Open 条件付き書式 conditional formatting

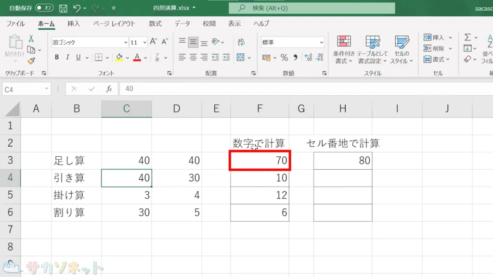pyautogui.click(x=344, y=50)
